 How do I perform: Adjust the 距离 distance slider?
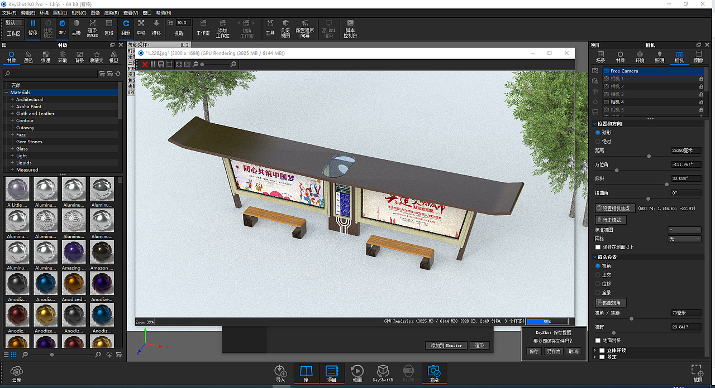[x=649, y=156]
